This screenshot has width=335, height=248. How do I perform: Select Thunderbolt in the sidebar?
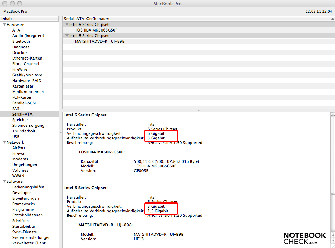point(24,131)
